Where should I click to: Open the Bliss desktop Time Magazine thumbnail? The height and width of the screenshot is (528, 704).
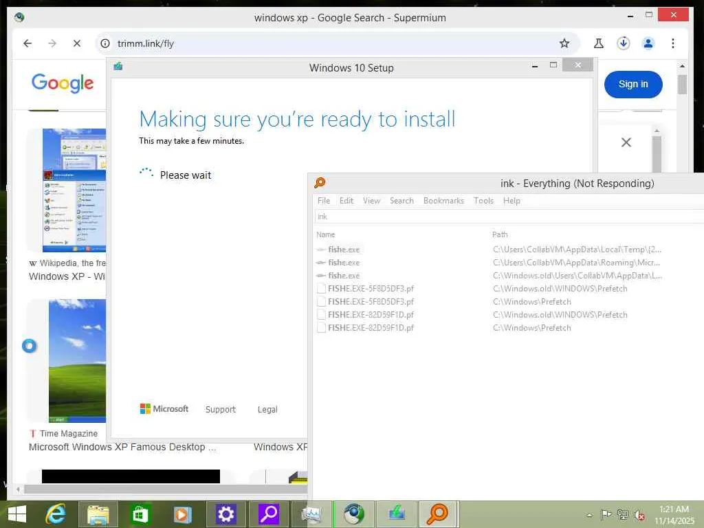pos(77,361)
